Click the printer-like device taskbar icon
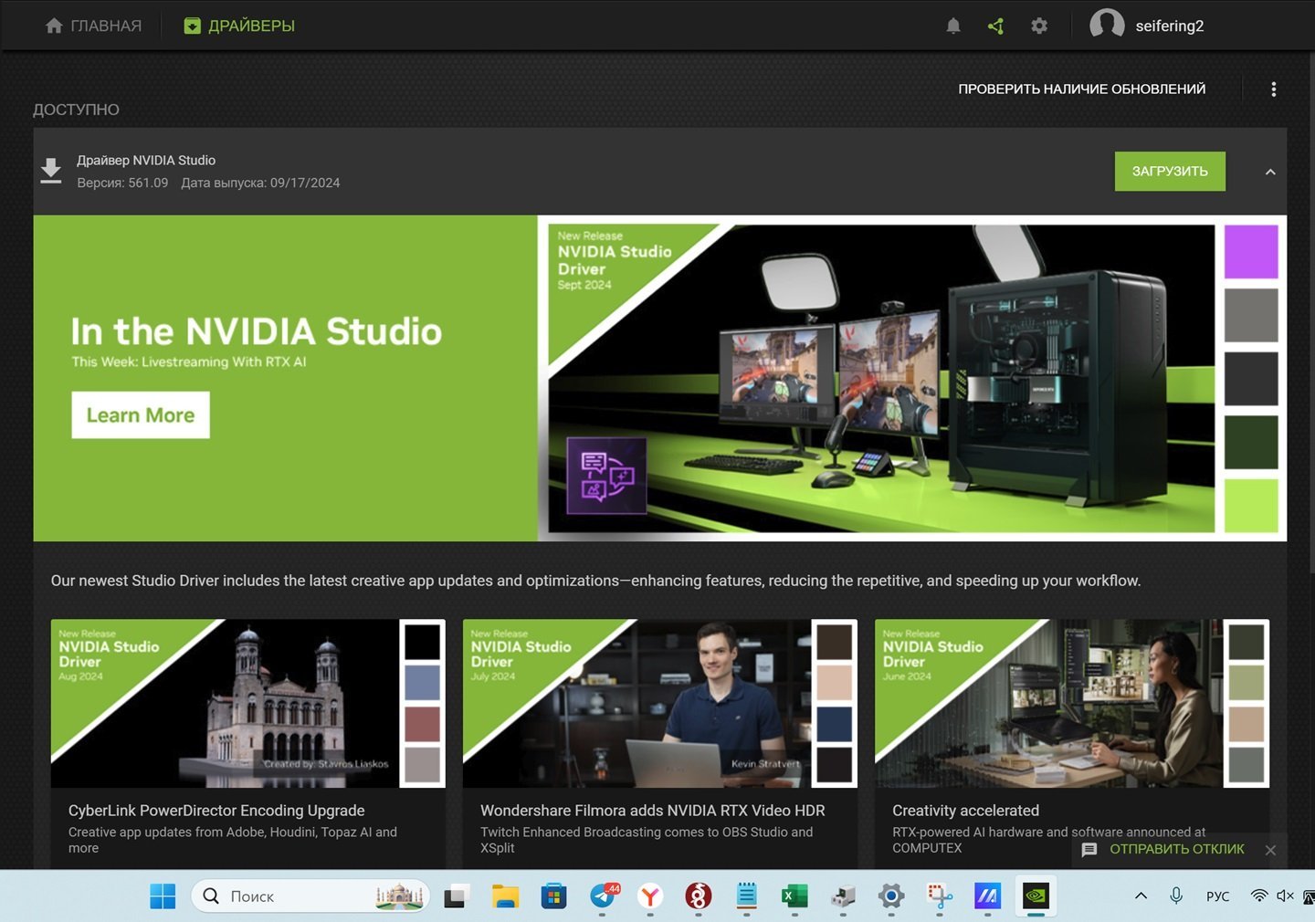This screenshot has height=922, width=1315. 843,896
